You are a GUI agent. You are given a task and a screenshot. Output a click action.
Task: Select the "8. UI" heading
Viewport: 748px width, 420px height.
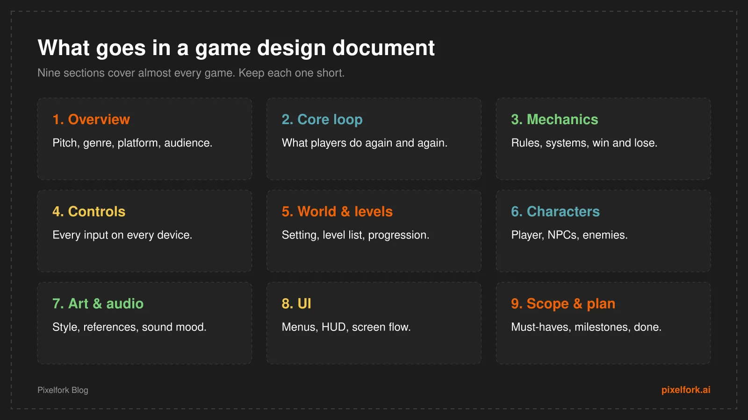296,303
